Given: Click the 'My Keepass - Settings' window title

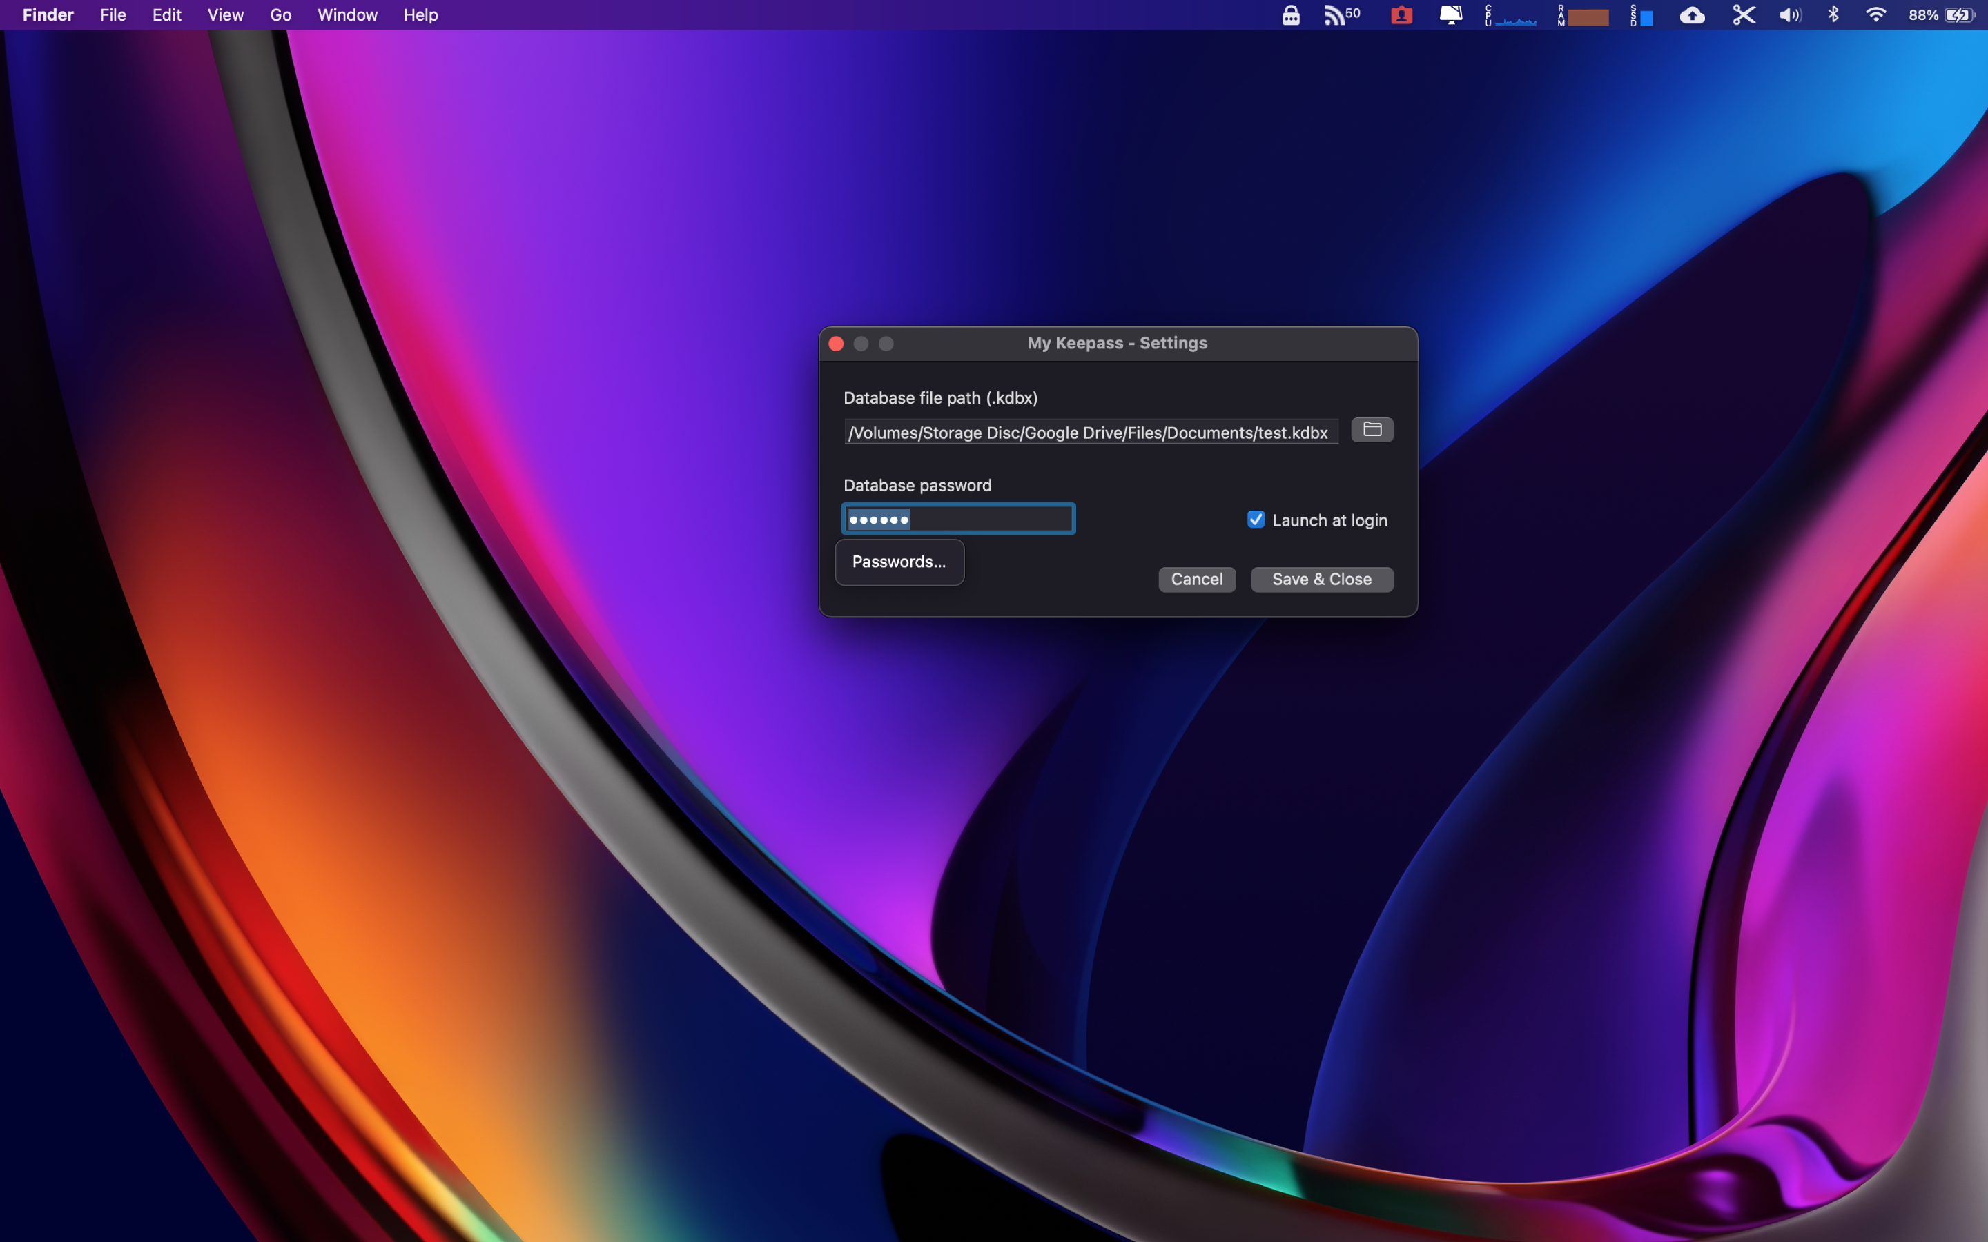Looking at the screenshot, I should click(x=1118, y=344).
